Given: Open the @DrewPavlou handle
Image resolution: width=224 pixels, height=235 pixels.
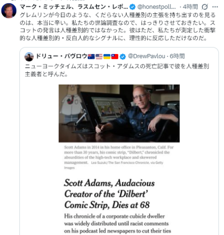Looking at the screenshot, I should coord(146,56).
